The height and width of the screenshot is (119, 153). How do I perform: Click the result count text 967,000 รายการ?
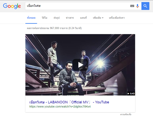(54, 28)
